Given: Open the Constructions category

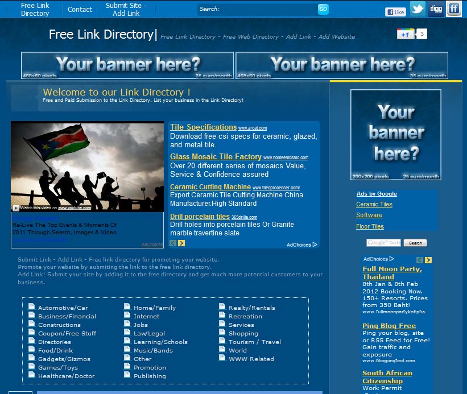Looking at the screenshot, I should (59, 325).
